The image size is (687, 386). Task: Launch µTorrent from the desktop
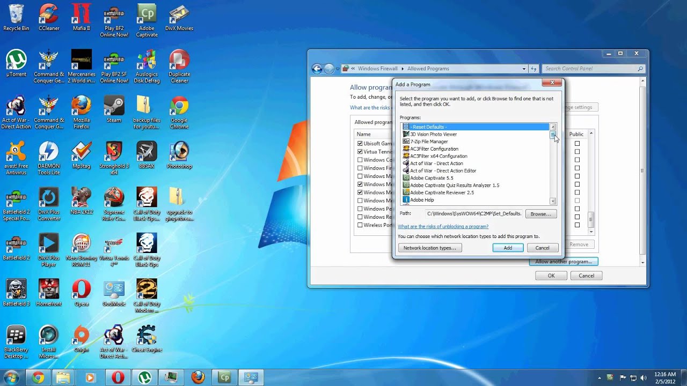[x=16, y=63]
